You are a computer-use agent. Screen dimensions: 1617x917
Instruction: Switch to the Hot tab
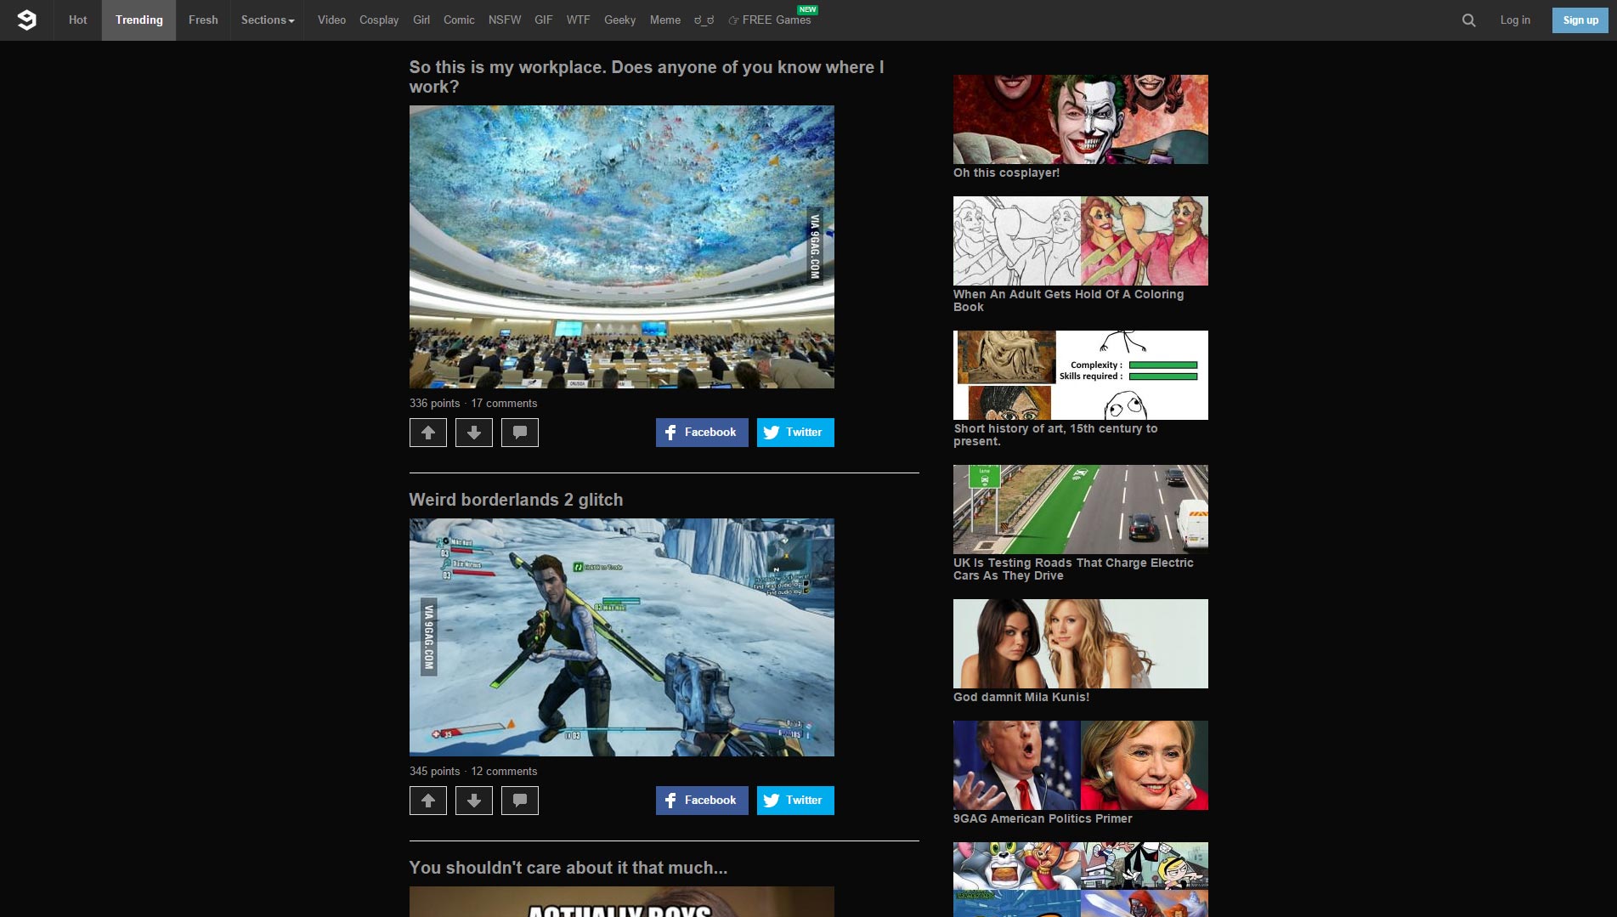[x=78, y=20]
